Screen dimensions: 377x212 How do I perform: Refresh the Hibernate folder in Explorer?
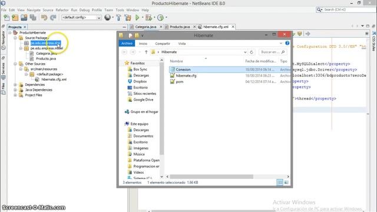coord(252,52)
